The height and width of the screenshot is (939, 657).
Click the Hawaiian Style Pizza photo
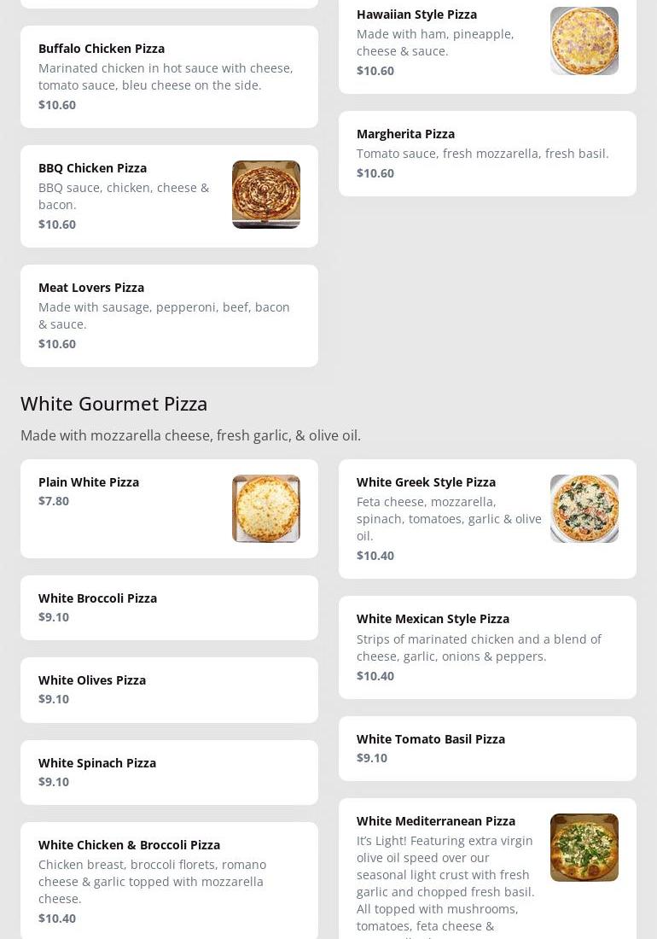(x=584, y=41)
